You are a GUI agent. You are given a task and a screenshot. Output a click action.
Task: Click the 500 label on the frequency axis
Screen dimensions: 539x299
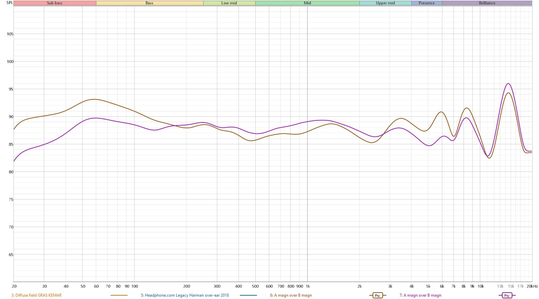coord(255,286)
